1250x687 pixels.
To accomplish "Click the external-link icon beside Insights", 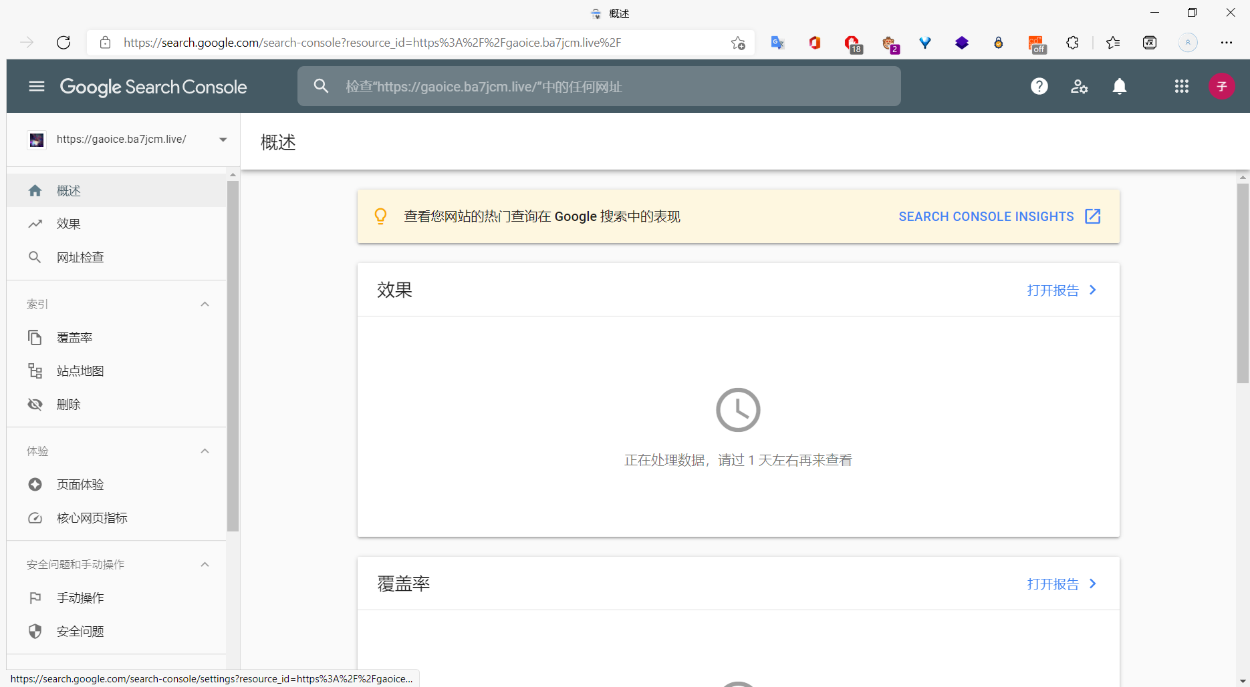I will coord(1093,216).
